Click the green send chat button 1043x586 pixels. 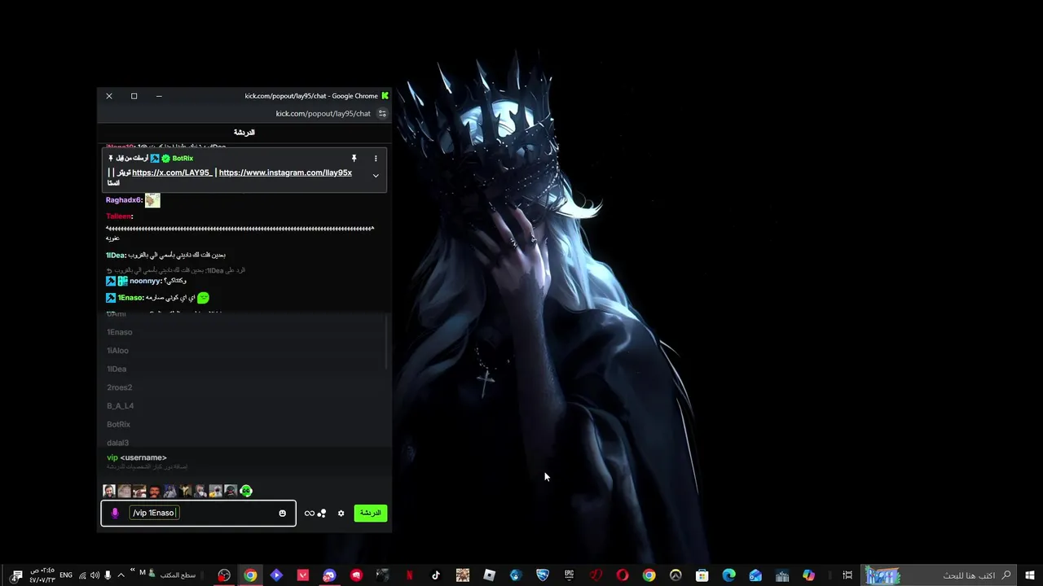[x=371, y=513]
